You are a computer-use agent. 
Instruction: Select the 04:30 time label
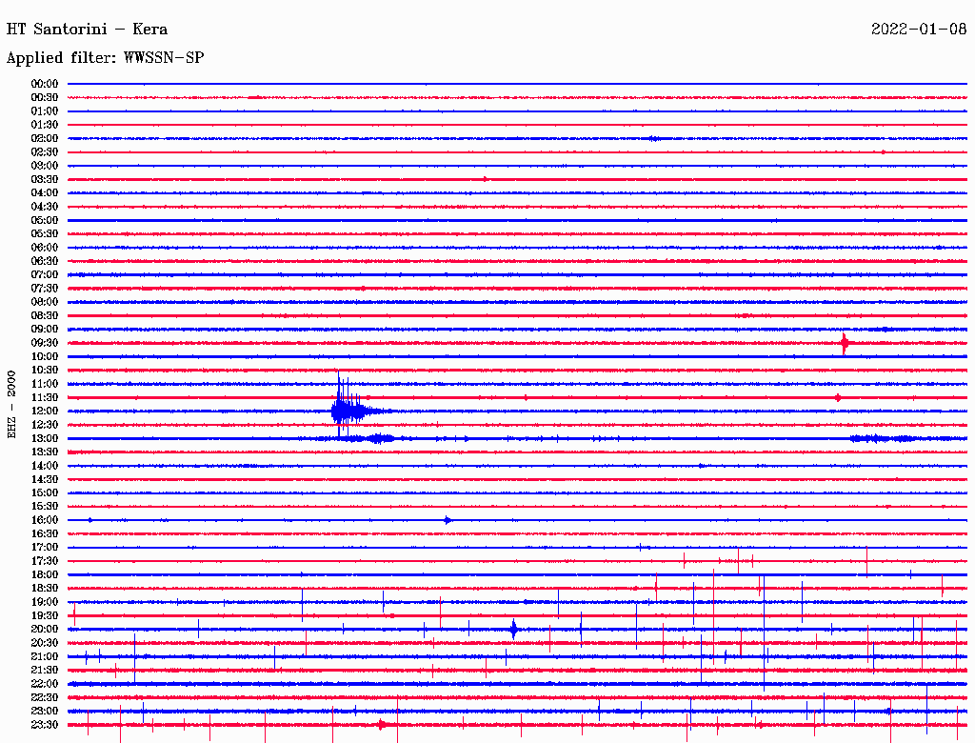[x=45, y=207]
